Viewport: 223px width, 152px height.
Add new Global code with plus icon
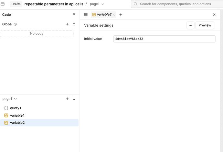point(67,24)
